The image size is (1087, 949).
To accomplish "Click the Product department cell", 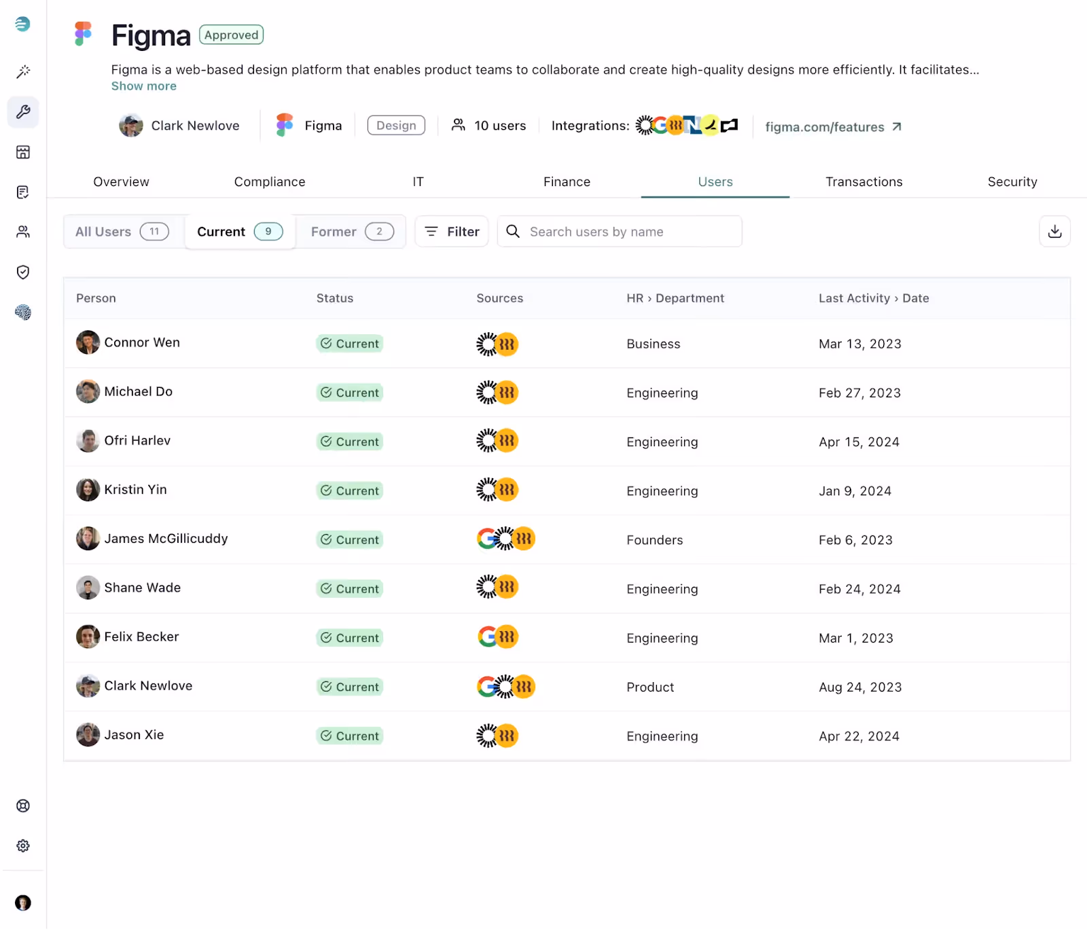I will [x=650, y=687].
